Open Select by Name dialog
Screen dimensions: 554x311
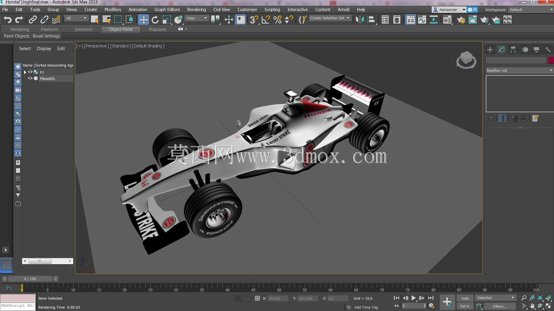[107, 19]
